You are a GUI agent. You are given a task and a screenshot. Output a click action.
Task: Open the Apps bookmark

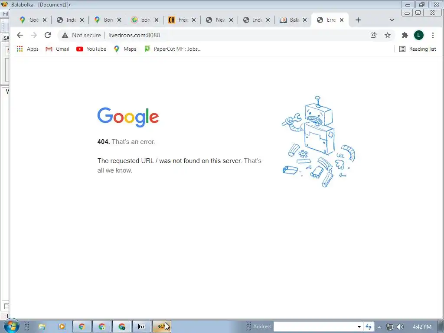[27, 49]
